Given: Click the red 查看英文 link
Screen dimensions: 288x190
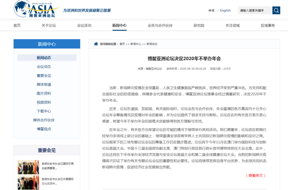Looking at the screenshot, I should coord(255,176).
